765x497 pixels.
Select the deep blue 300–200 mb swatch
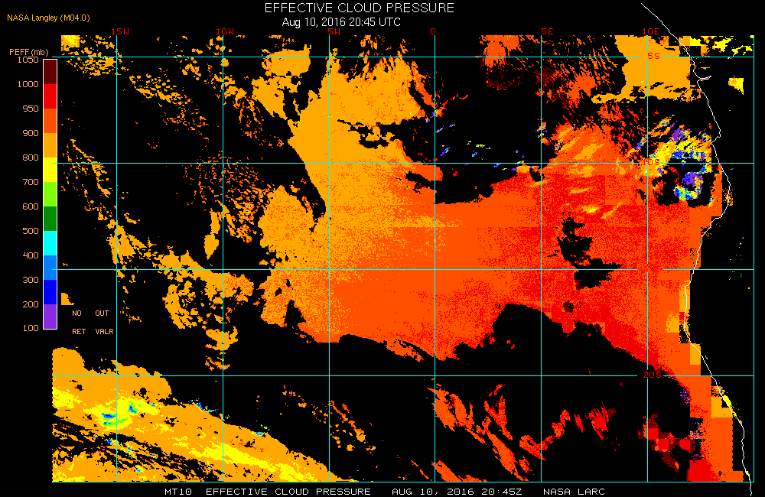tap(50, 291)
